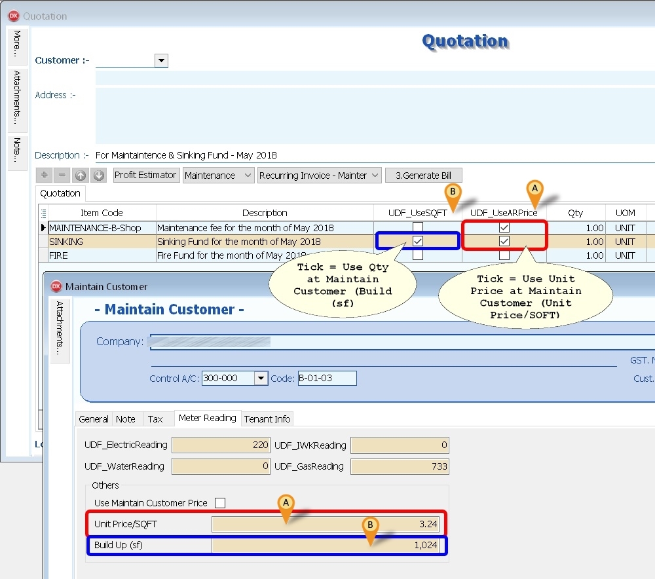Open the Customer dropdown arrow
The image size is (655, 579).
click(x=161, y=61)
